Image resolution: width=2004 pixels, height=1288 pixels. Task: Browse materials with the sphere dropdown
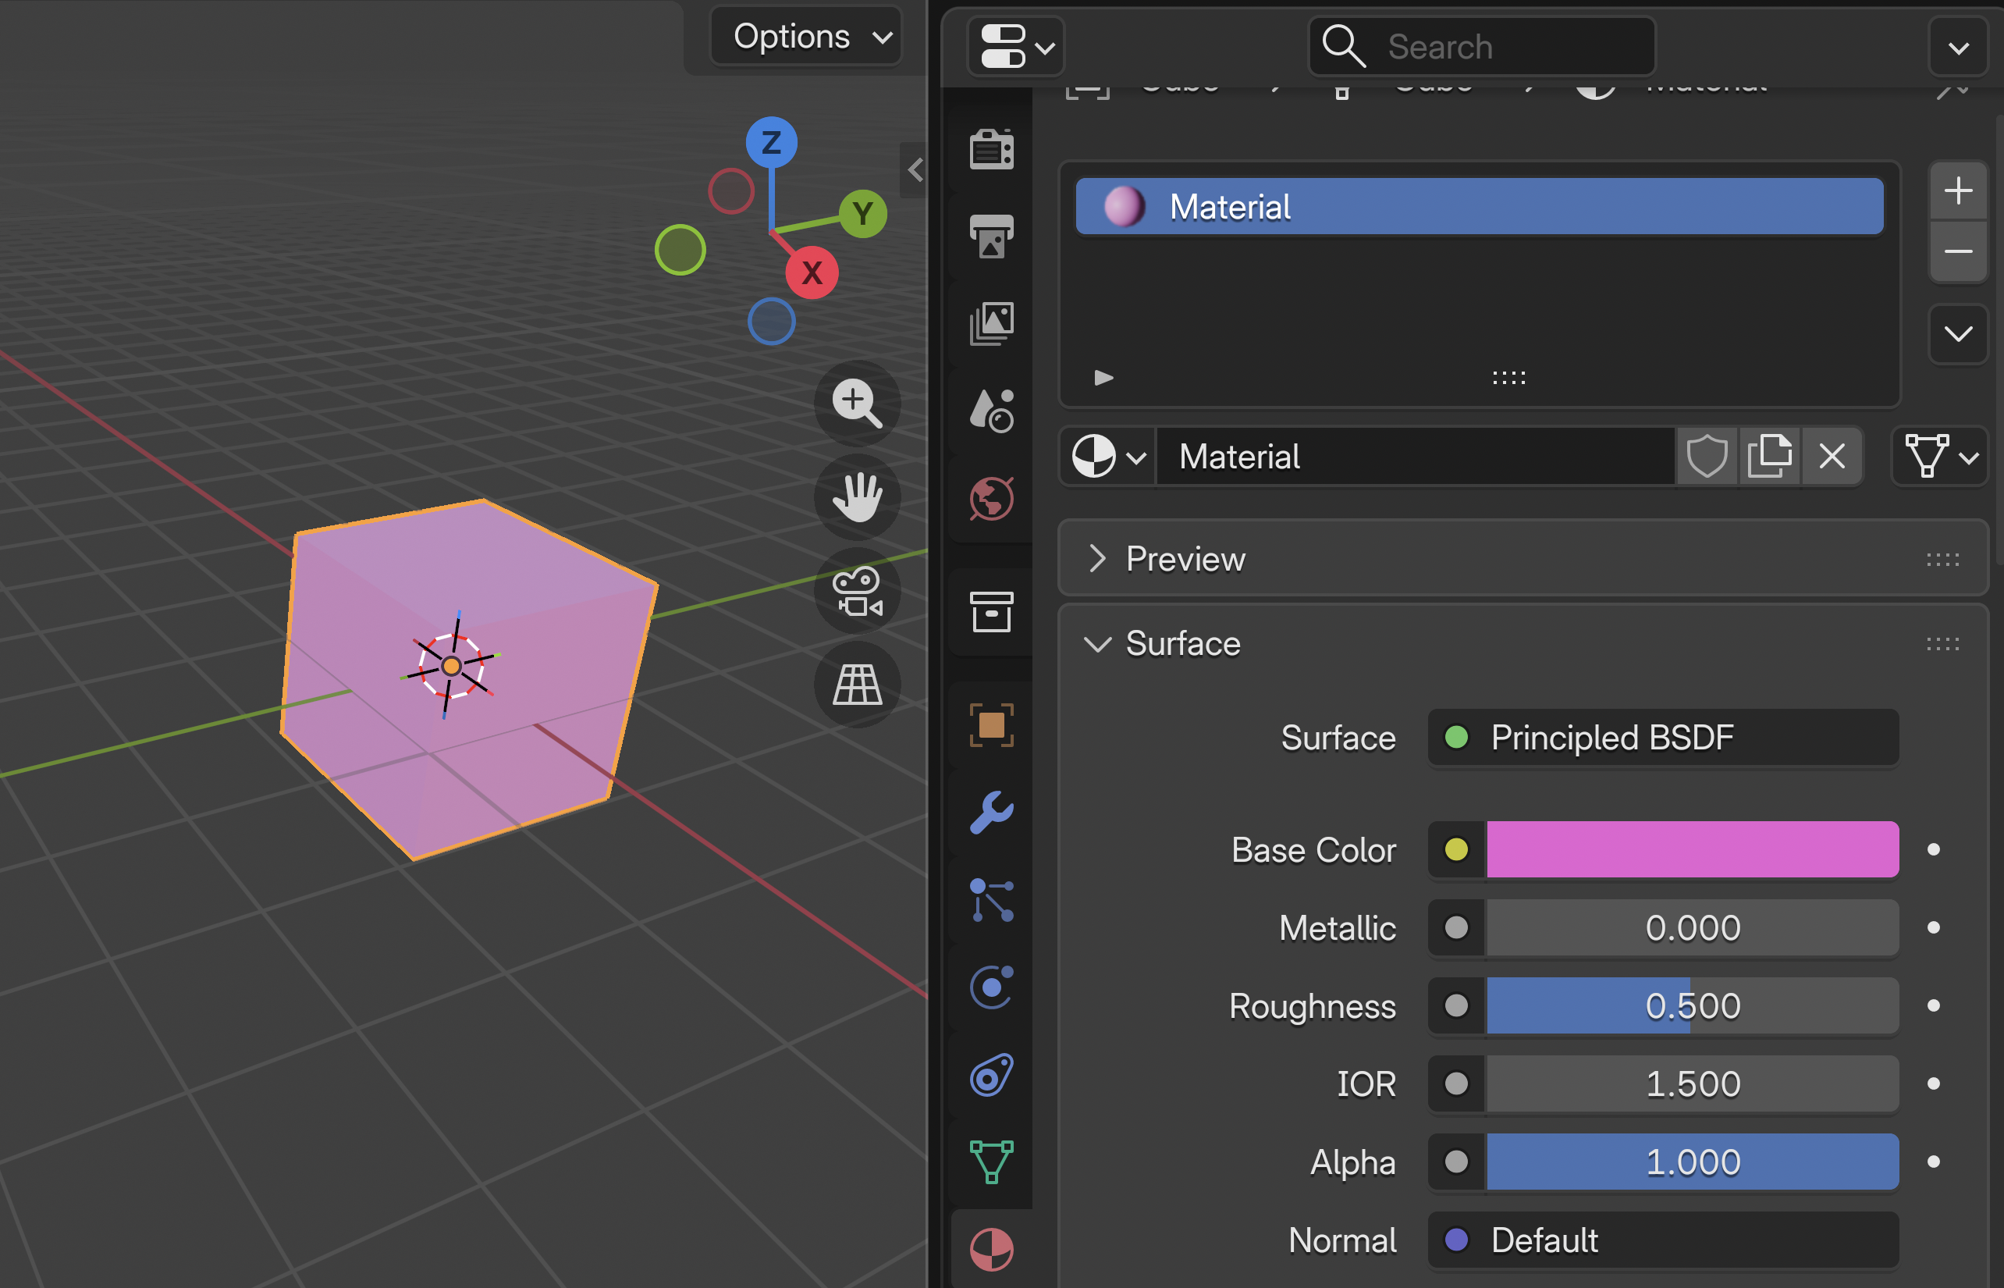click(x=1108, y=457)
